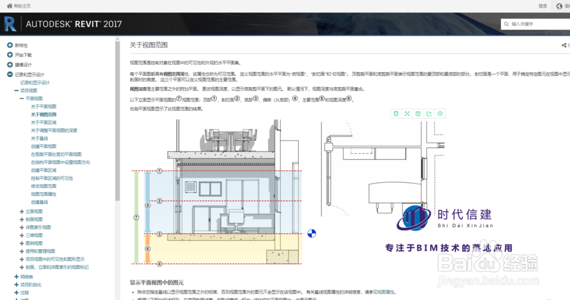Open 关于平面视图 topic
570x300 pixels.
(x=44, y=106)
